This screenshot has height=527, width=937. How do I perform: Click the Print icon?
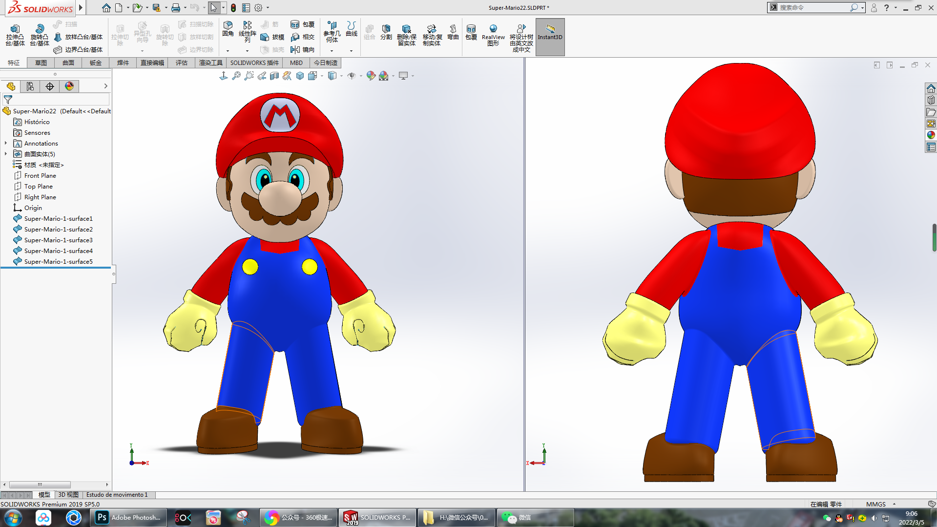coord(176,8)
